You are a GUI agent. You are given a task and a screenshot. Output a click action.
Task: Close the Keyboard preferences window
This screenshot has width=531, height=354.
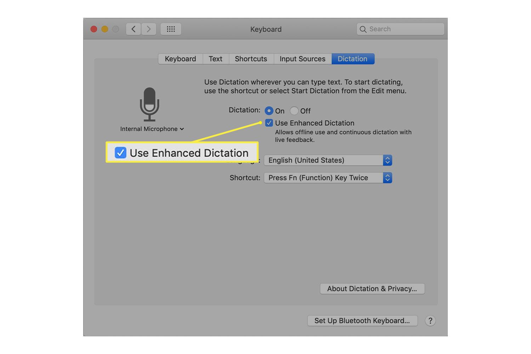pos(94,29)
